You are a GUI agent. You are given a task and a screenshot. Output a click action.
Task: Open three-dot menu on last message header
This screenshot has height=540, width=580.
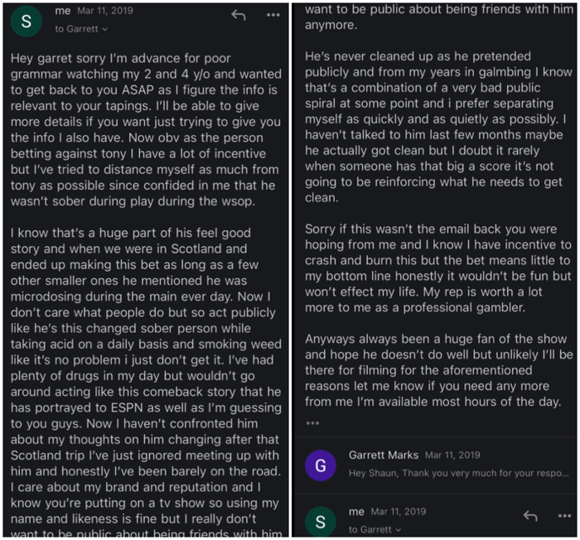click(x=564, y=516)
